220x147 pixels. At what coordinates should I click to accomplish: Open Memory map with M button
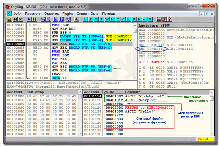coord(97,19)
